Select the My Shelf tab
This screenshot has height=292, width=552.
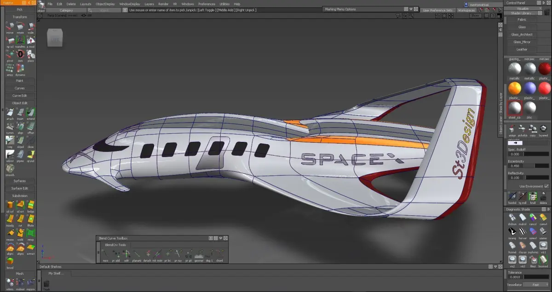point(57,274)
